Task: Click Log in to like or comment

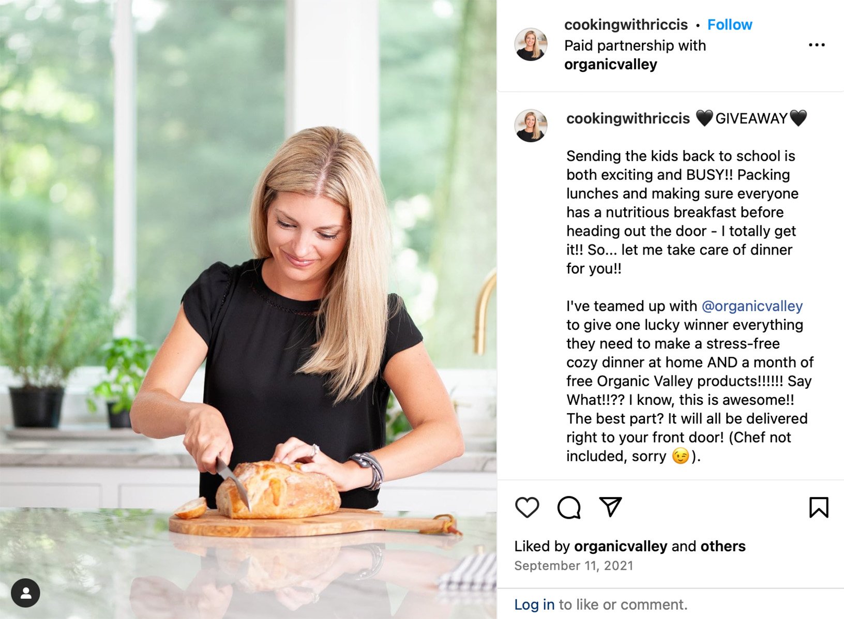Action: point(534,605)
